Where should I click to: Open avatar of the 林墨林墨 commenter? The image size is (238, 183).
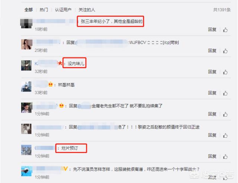(x=26, y=86)
